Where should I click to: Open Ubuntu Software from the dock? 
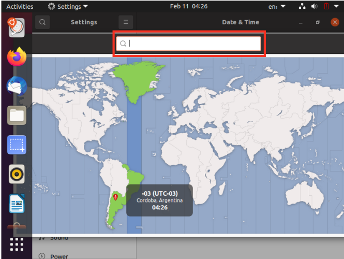(x=17, y=226)
